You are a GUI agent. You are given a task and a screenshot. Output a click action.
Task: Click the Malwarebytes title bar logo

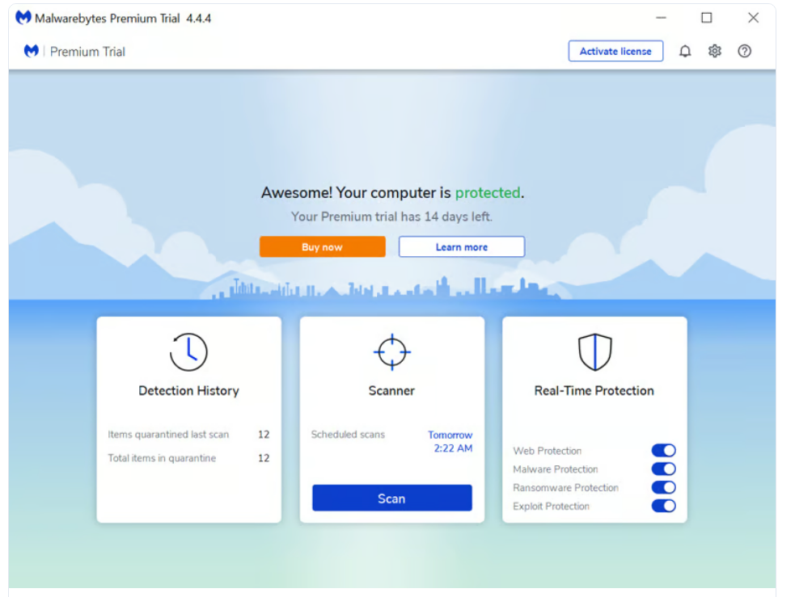pos(23,18)
